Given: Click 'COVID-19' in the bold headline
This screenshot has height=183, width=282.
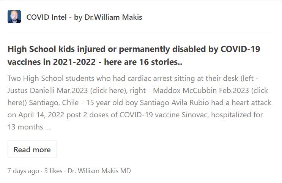Looking at the screenshot, I should pos(241,49).
